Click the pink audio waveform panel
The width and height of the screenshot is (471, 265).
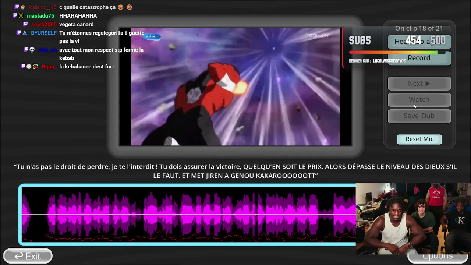coord(188,215)
